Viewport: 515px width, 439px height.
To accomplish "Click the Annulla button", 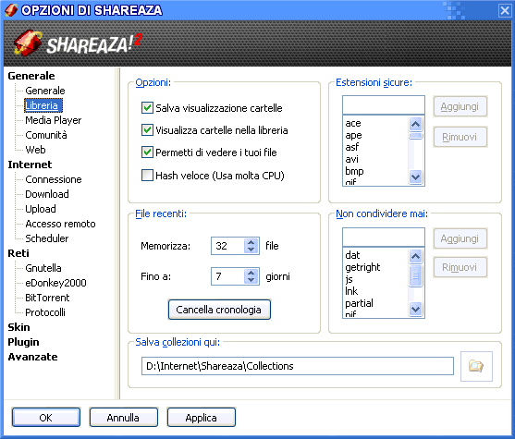I will point(124,418).
